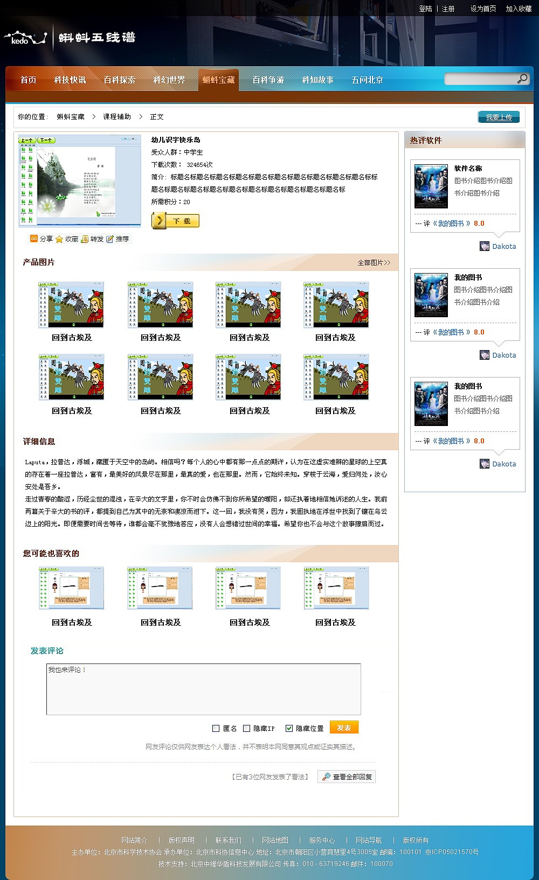Click the Dakota avatar under the 软件名称 review
Image resolution: width=539 pixels, height=880 pixels.
coord(485,246)
